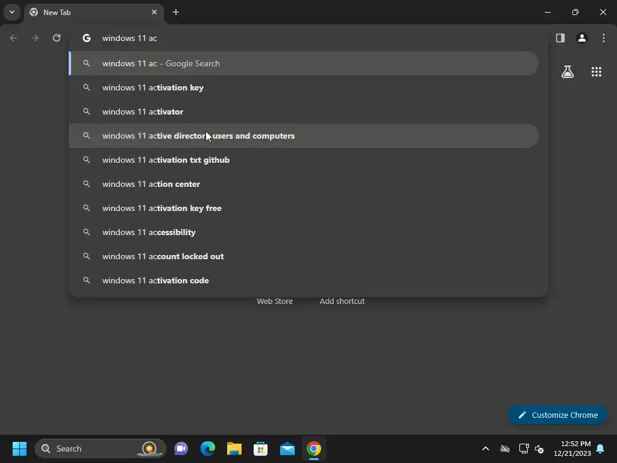Open the Windows Start menu
The width and height of the screenshot is (617, 463).
(x=19, y=449)
